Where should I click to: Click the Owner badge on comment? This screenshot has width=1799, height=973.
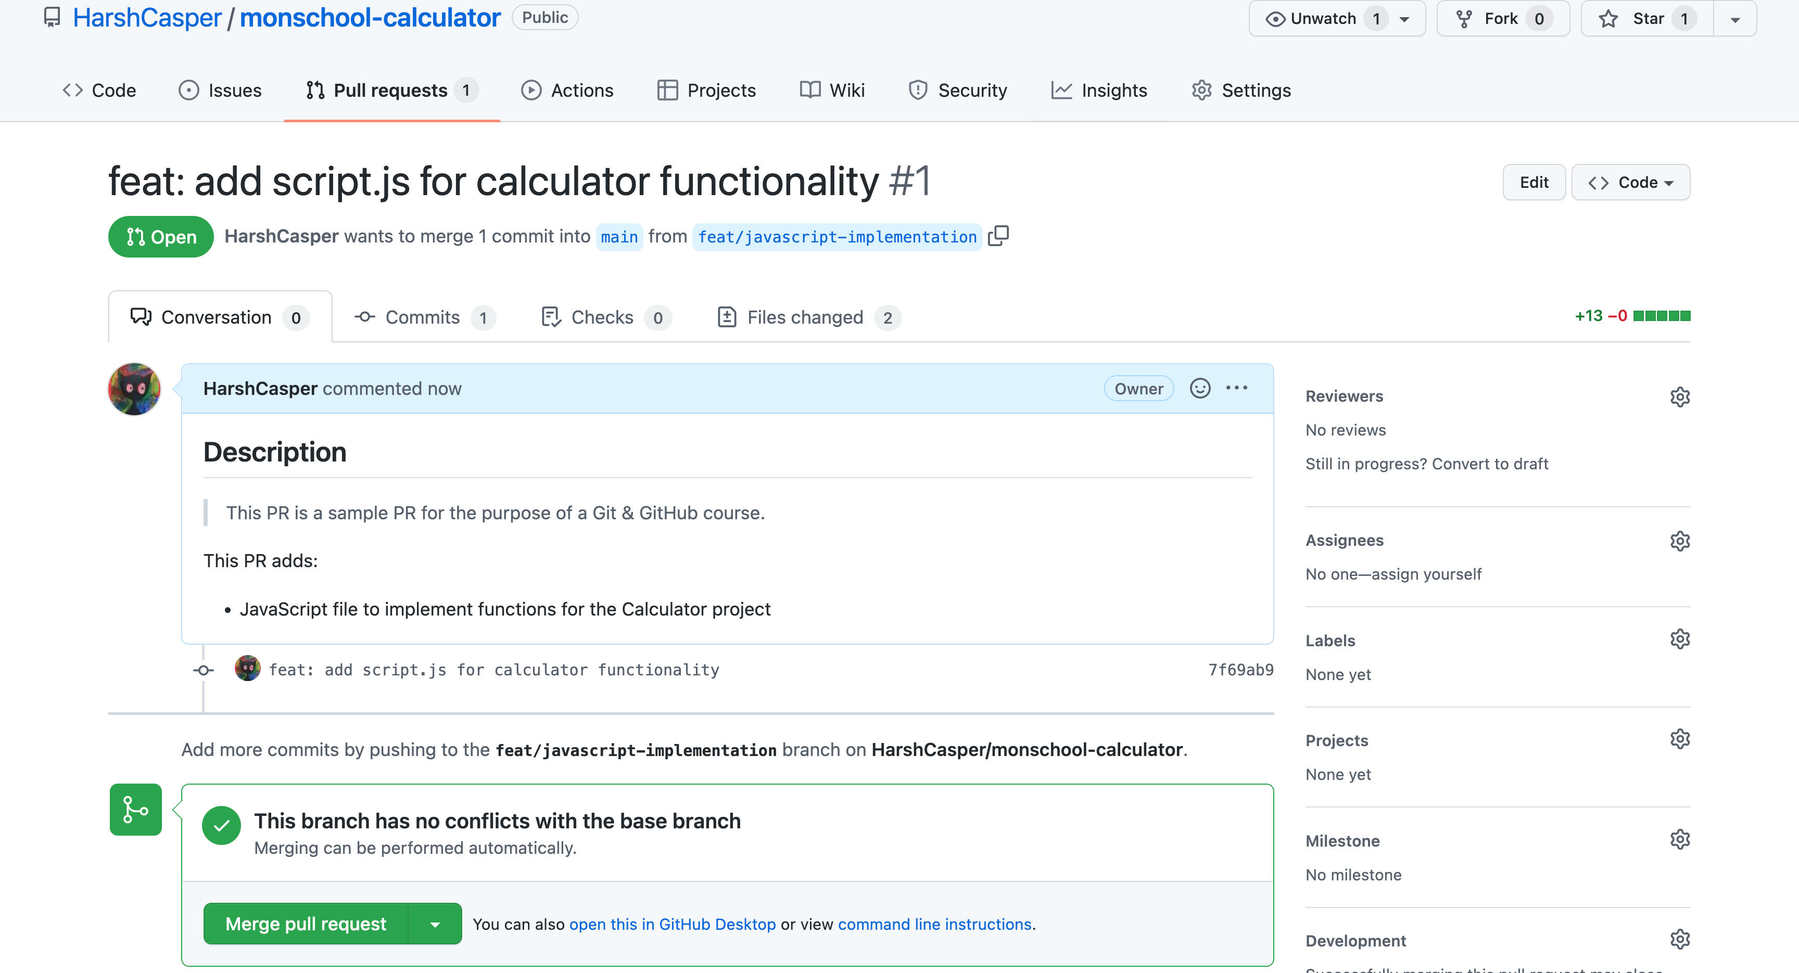pos(1139,388)
